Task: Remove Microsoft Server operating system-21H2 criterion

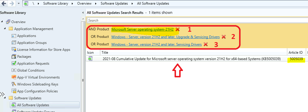Action: click(x=177, y=29)
